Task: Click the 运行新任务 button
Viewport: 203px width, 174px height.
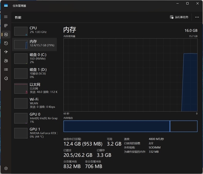Action: pyautogui.click(x=179, y=17)
